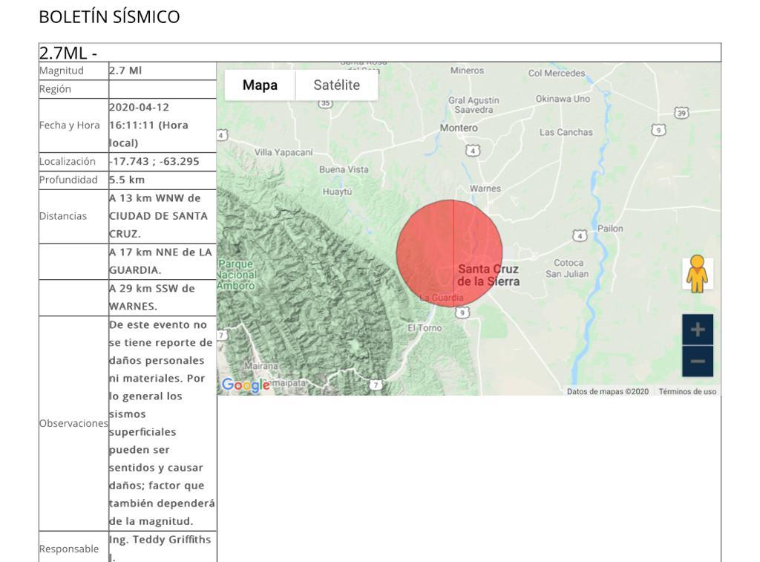Image resolution: width=760 pixels, height=562 pixels.
Task: Click the Okinawa Uno label on map
Action: tap(563, 99)
